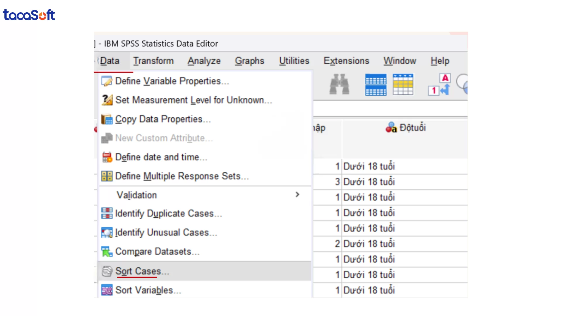Click the Identify Duplicate Cases icon

(107, 214)
